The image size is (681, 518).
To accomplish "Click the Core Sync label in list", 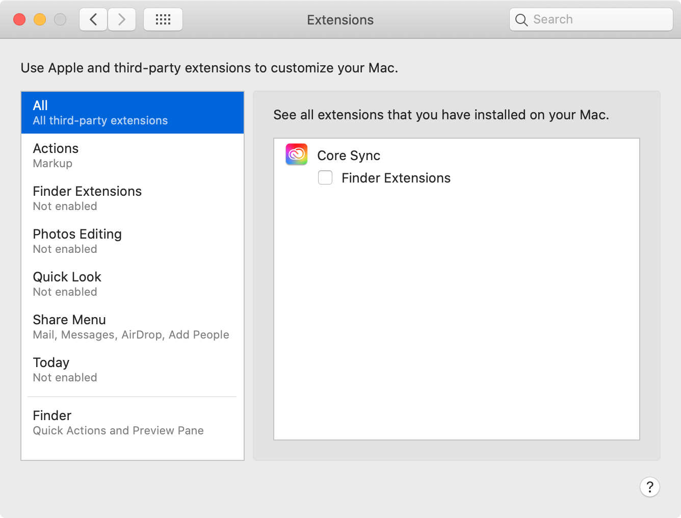I will point(349,156).
